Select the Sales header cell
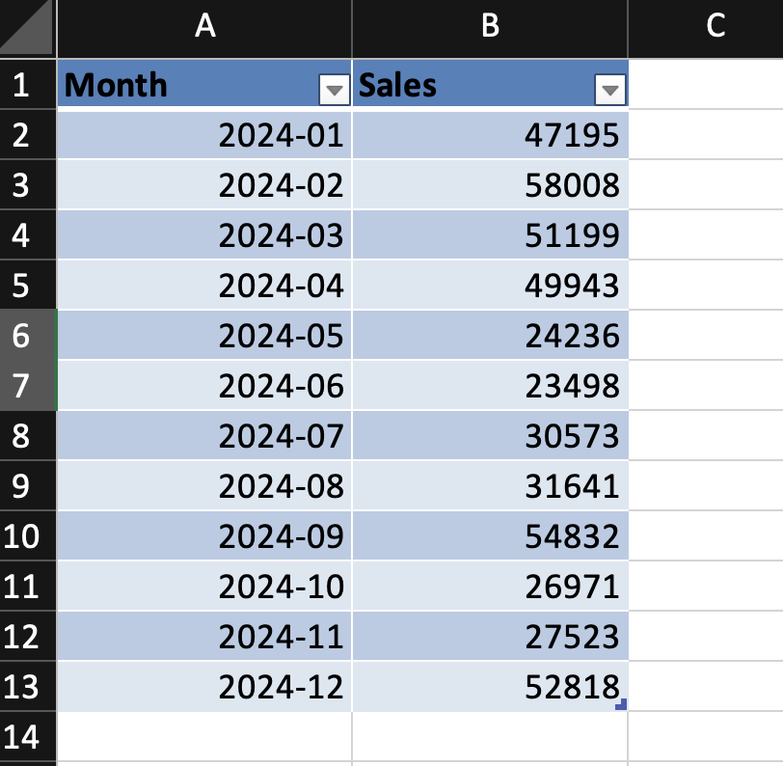The width and height of the screenshot is (783, 766). tap(472, 85)
